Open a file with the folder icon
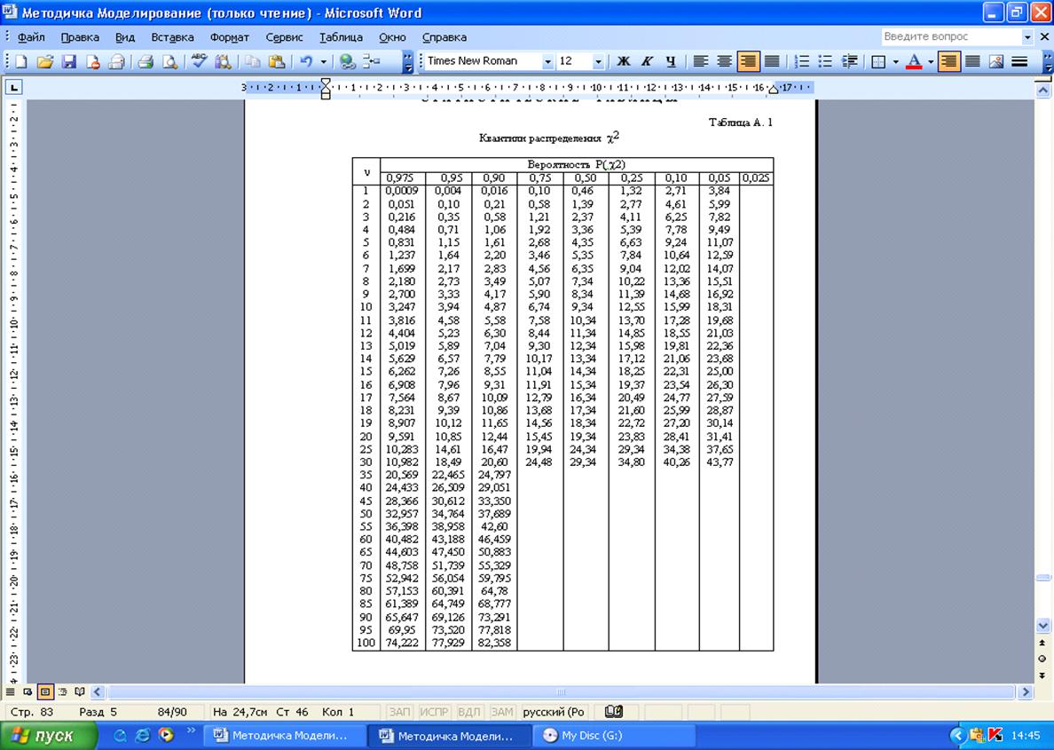The width and height of the screenshot is (1054, 750). [x=44, y=62]
